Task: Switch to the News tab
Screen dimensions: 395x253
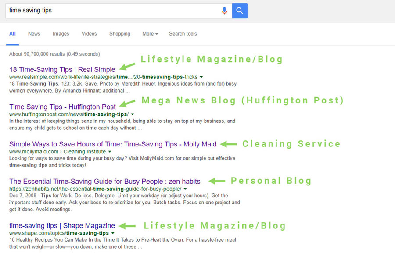Action: pyautogui.click(x=34, y=34)
